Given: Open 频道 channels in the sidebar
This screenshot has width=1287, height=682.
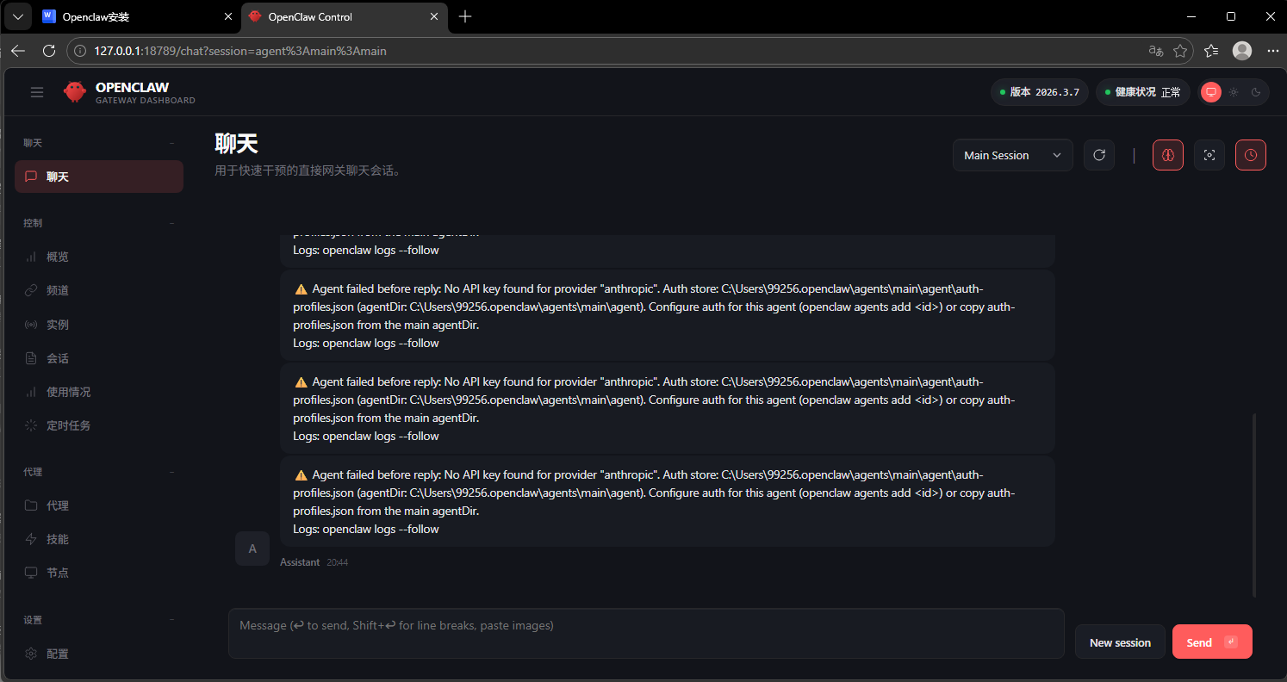Looking at the screenshot, I should pos(58,290).
